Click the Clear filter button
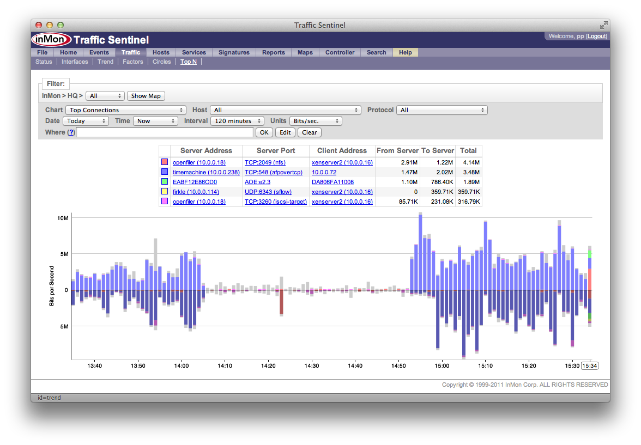Screen dimensions: 641x445 click(310, 132)
